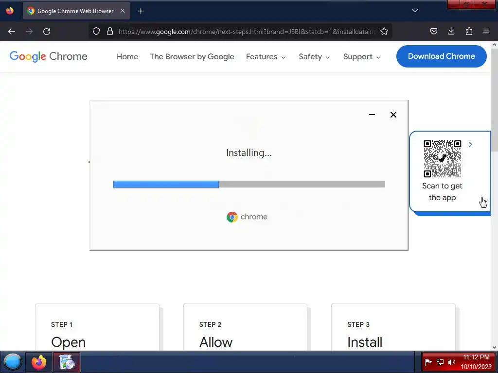Close the Google Chrome Web Browser tab

click(x=123, y=11)
